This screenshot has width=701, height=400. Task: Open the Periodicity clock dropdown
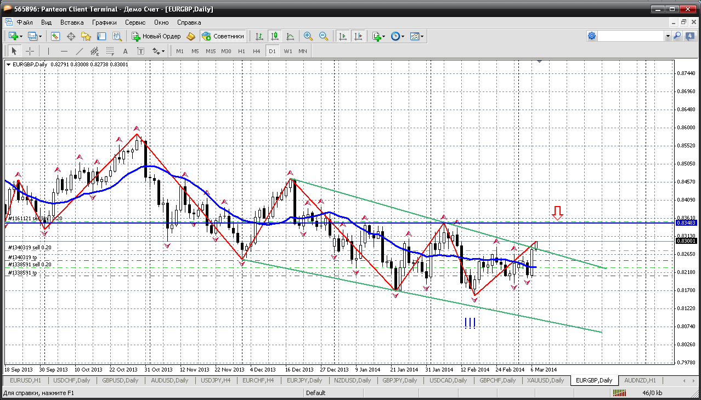pyautogui.click(x=398, y=36)
